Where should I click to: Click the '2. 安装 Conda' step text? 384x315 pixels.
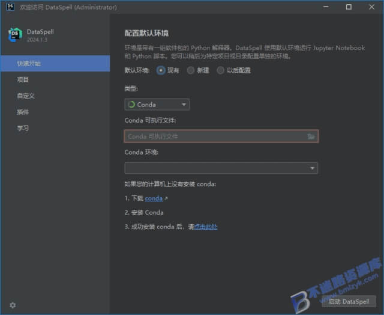[x=144, y=212]
